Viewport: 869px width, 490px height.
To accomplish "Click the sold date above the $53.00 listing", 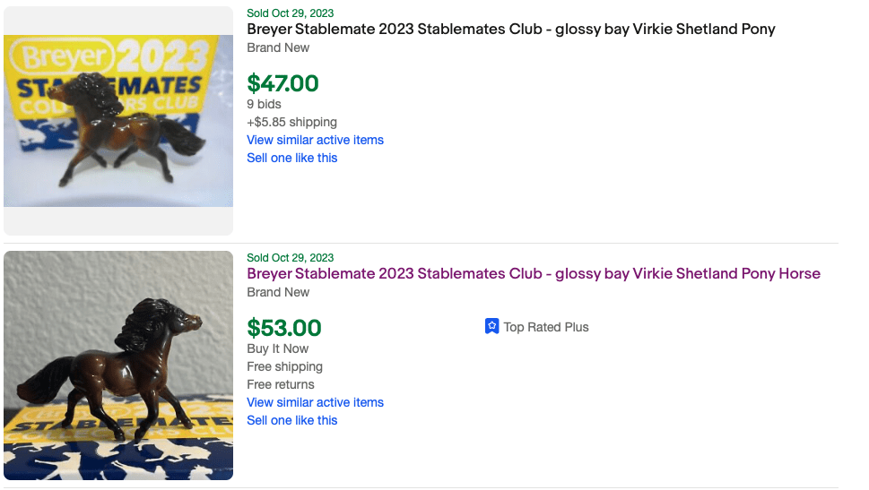I will (290, 258).
